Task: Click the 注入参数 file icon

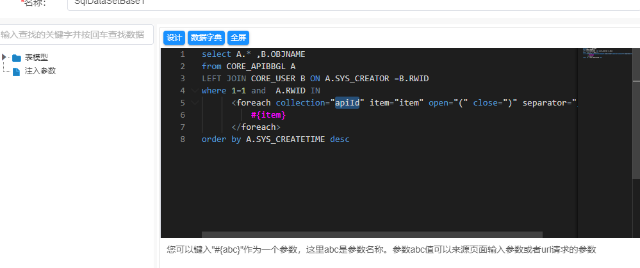Action: pyautogui.click(x=17, y=72)
